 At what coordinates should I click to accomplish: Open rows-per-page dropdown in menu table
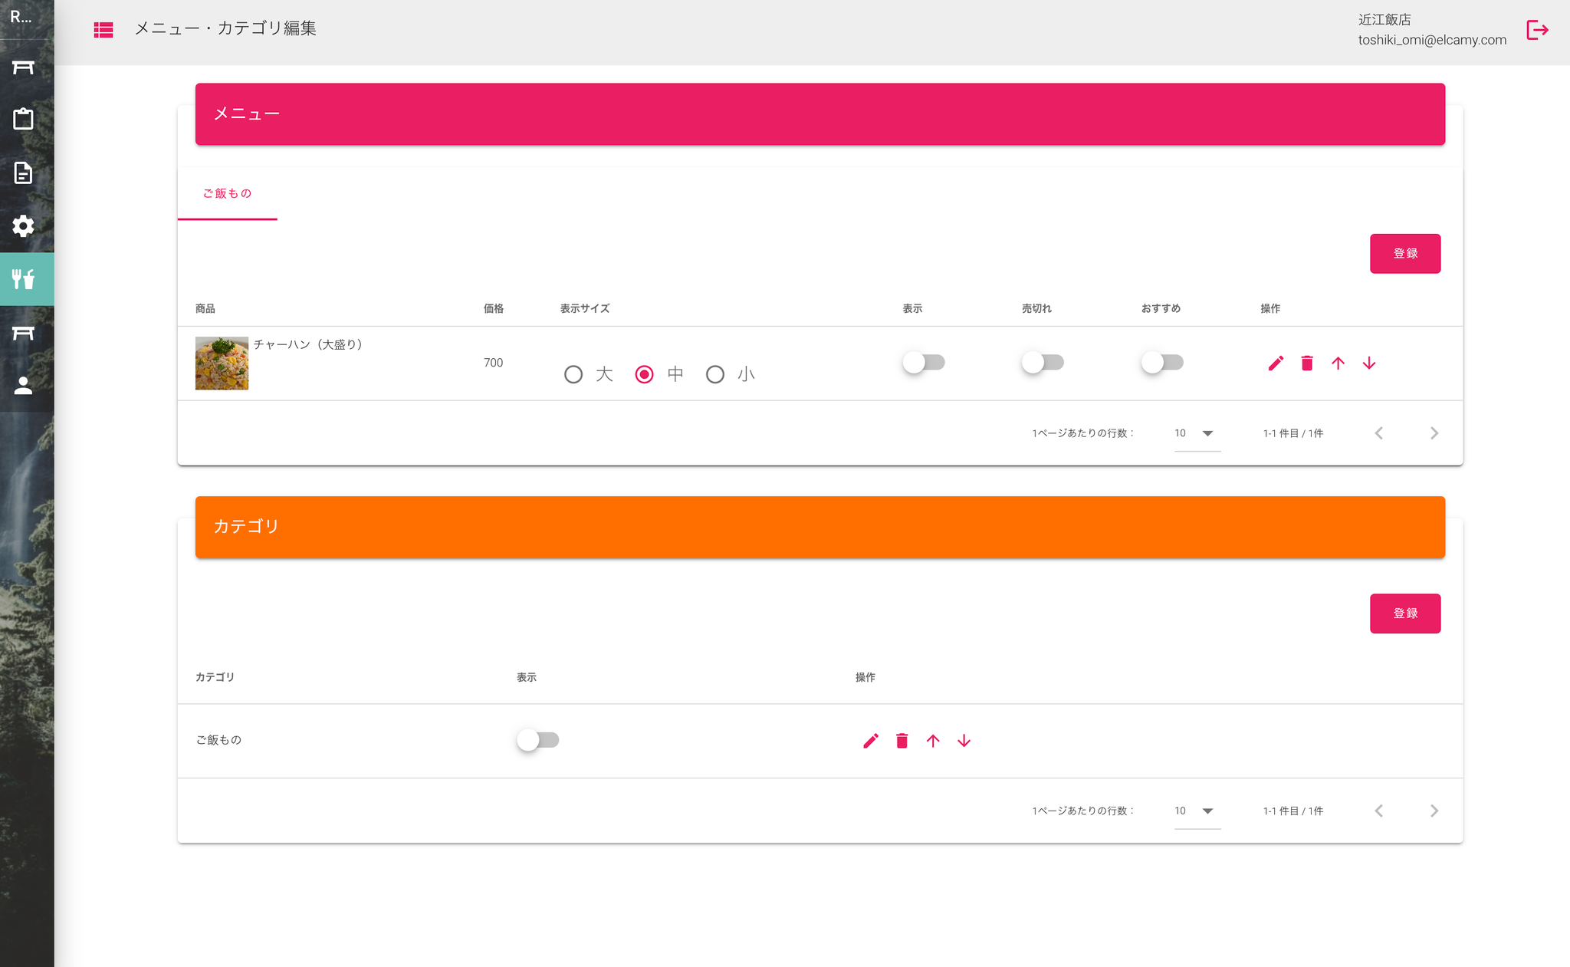[x=1196, y=433]
